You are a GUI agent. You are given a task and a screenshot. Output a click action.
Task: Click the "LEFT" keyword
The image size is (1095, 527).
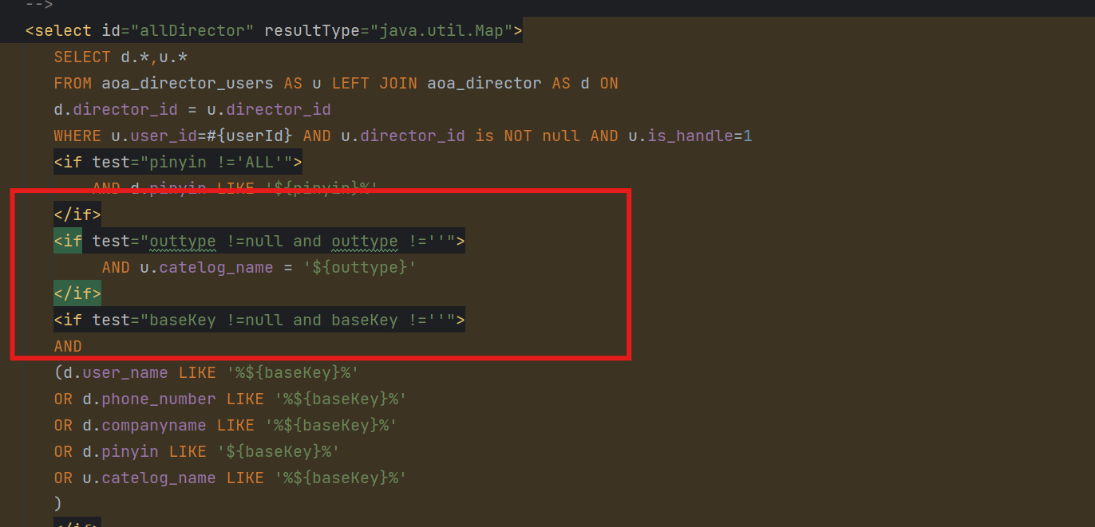tap(350, 84)
